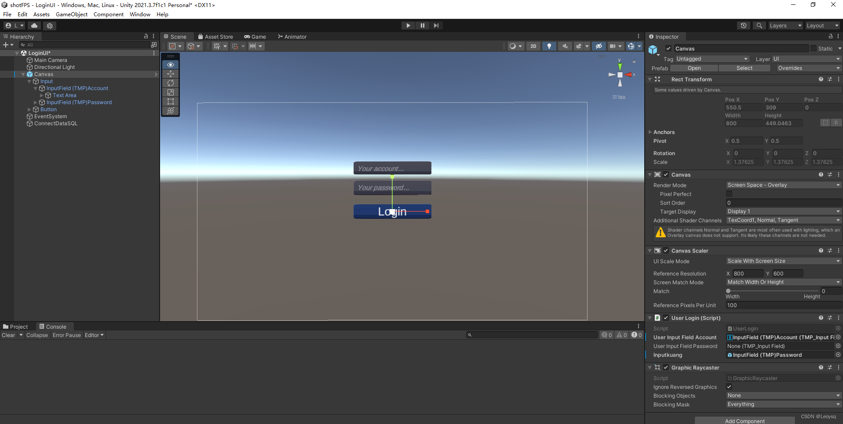Switch to the Animator tab
The height and width of the screenshot is (424, 843).
point(292,36)
